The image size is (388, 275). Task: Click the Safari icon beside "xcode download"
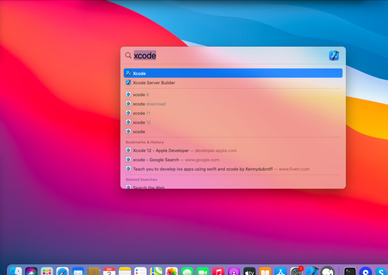point(128,104)
